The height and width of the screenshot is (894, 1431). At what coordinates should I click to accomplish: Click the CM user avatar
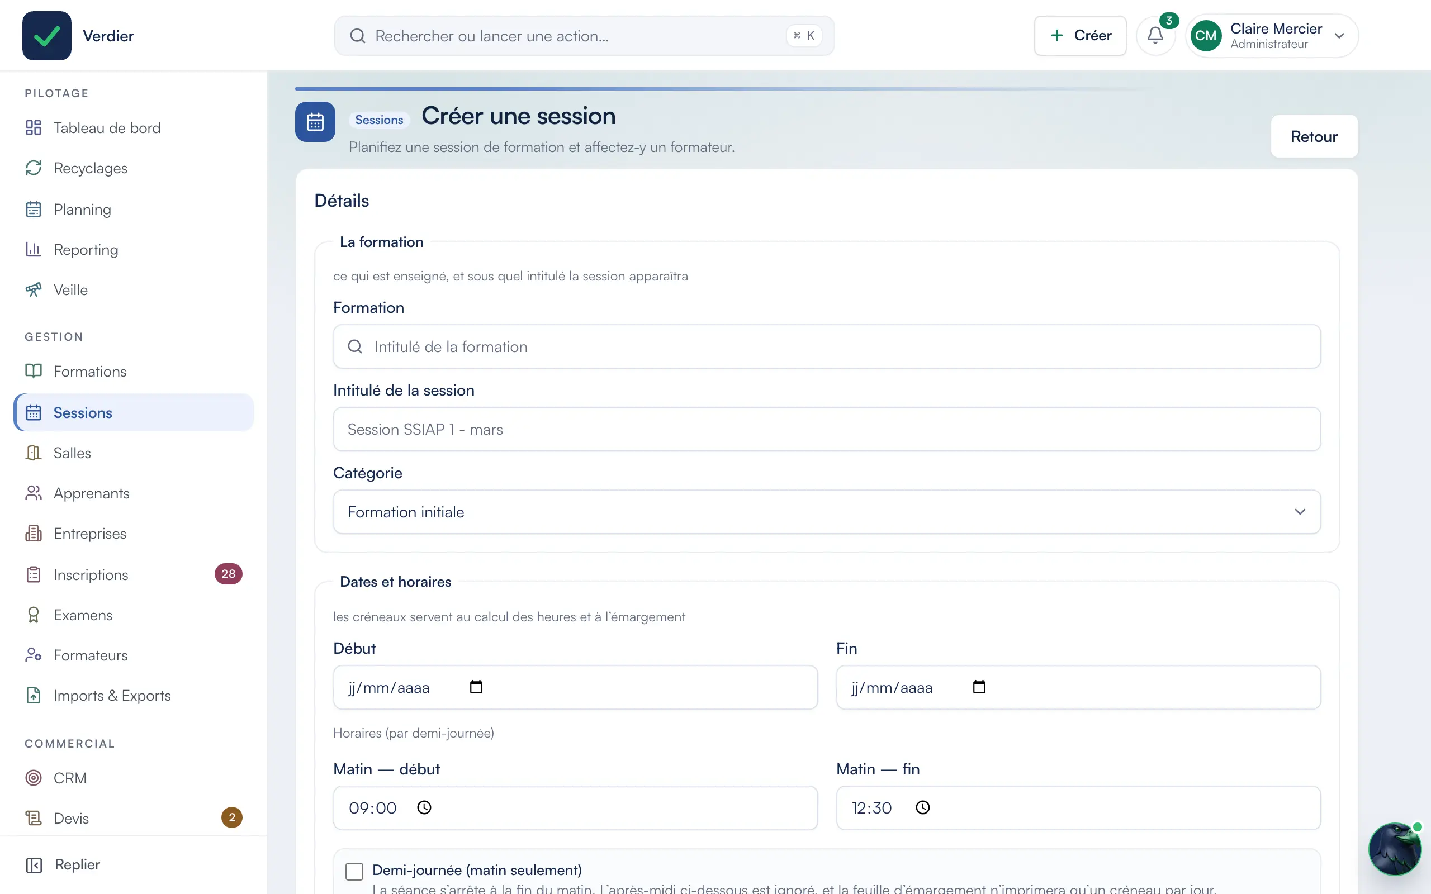pos(1206,35)
